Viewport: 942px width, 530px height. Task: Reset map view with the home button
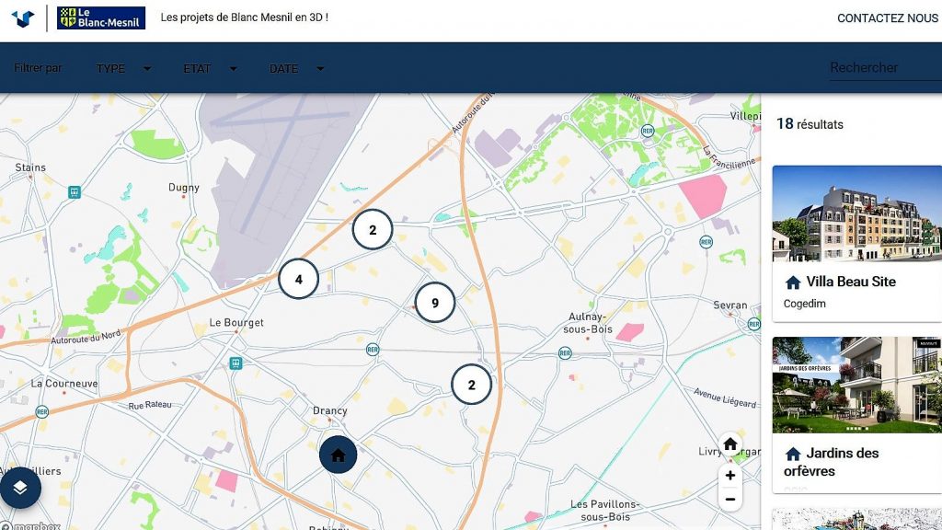tap(729, 444)
